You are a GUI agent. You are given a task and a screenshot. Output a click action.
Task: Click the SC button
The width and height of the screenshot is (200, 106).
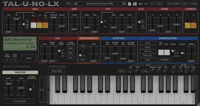click(152, 4)
